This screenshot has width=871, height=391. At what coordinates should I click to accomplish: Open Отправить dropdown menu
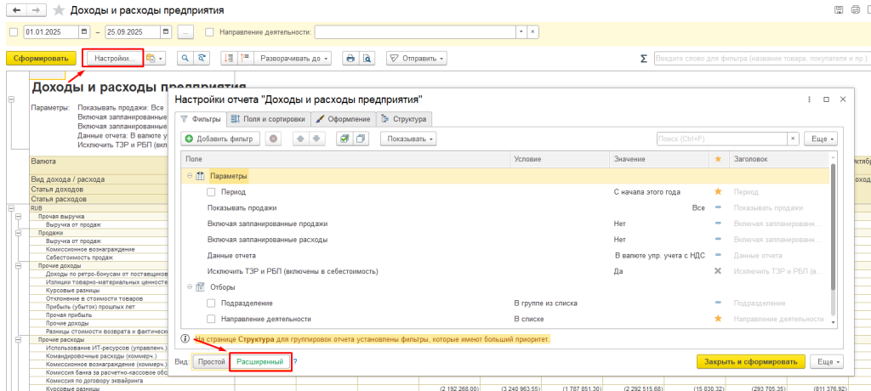coord(417,58)
